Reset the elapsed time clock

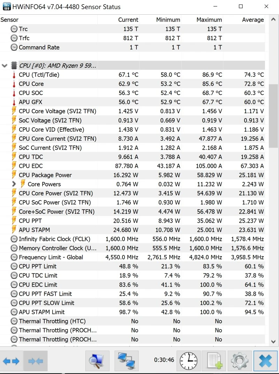coord(189,361)
